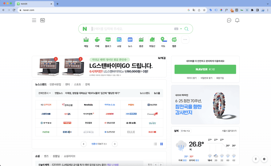Image resolution: width=271 pixels, height=166 pixels.
Task: Open the Naver Cafe shortcut icon
Action: tap(97, 40)
